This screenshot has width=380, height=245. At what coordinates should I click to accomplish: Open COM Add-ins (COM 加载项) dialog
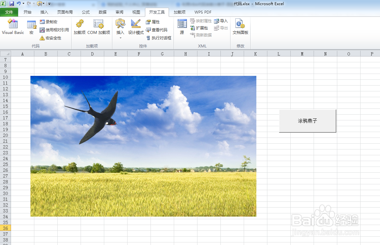click(99, 27)
